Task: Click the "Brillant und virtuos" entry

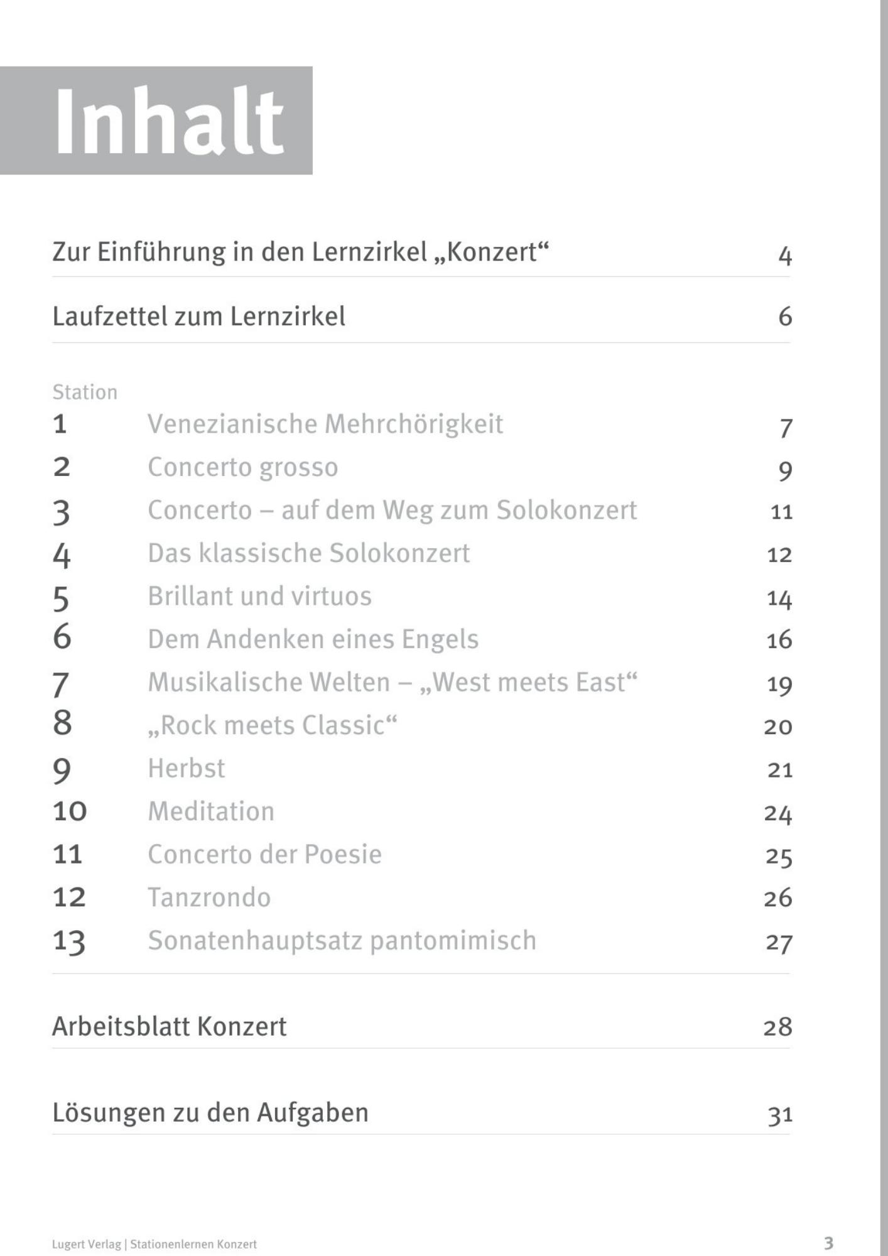Action: click(259, 597)
